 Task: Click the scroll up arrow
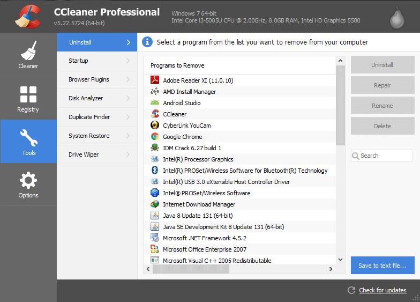(x=341, y=61)
